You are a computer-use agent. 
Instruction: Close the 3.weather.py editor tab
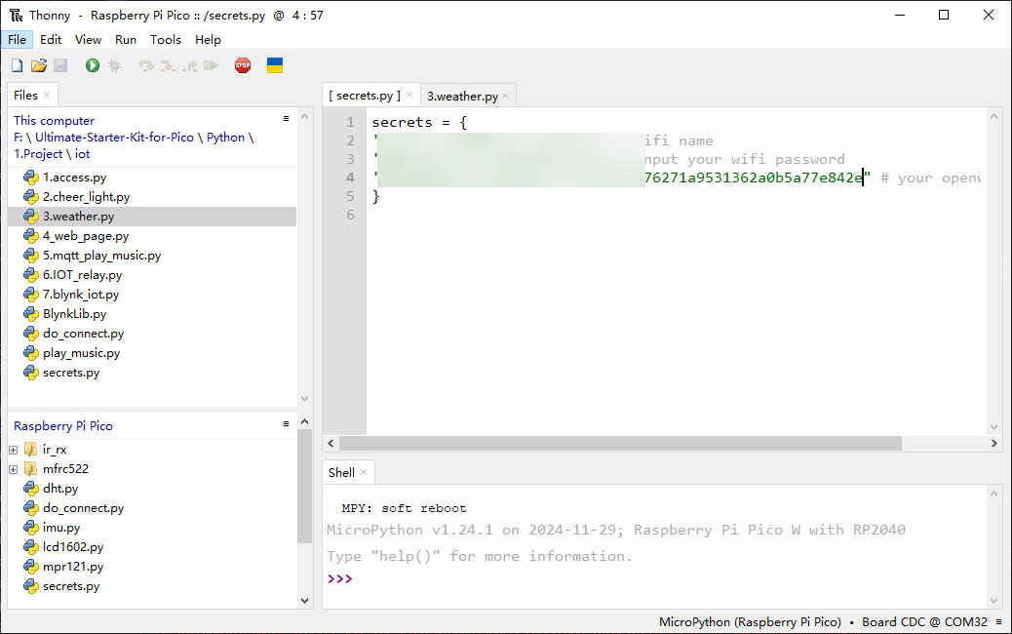[x=505, y=97]
